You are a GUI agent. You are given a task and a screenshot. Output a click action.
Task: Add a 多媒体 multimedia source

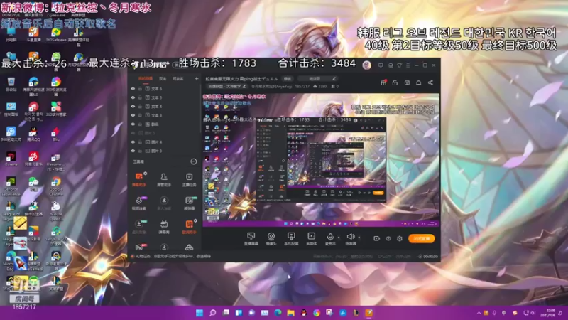click(311, 239)
